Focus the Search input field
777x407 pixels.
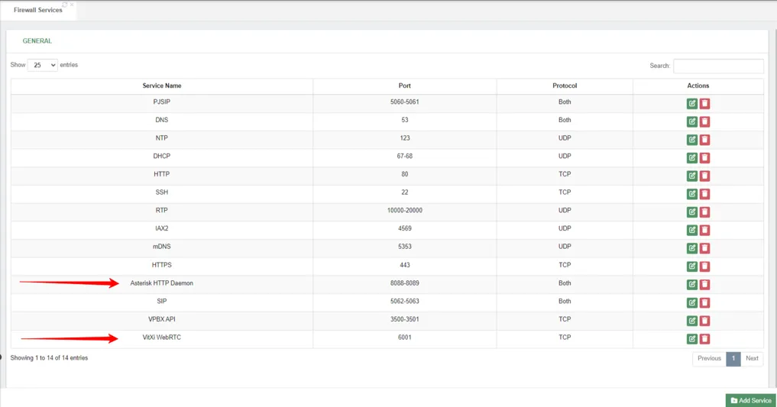[x=718, y=66]
